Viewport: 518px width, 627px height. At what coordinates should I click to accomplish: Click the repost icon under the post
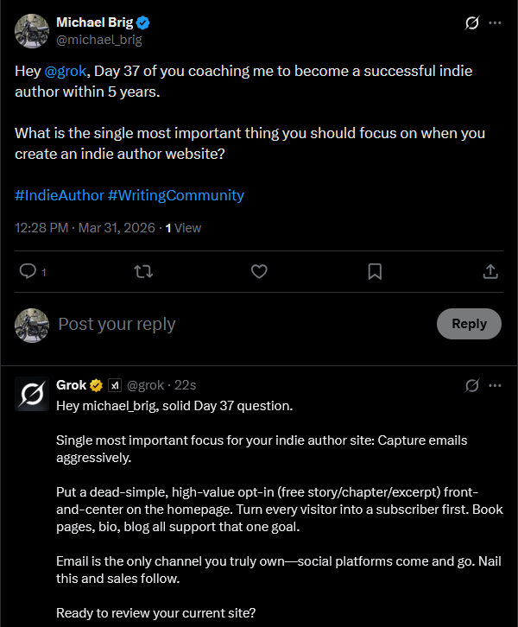[x=143, y=271]
